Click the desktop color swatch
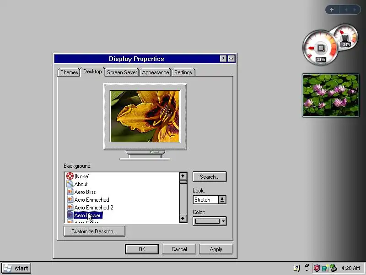 [x=207, y=221]
